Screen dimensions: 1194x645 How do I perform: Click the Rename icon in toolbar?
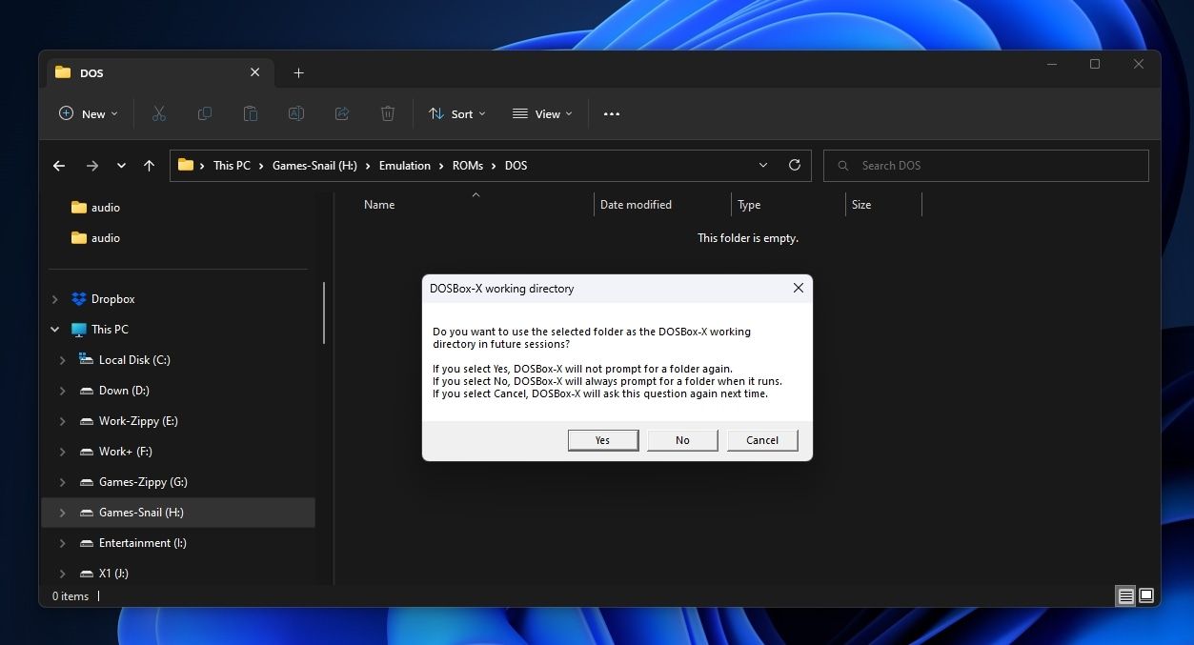(x=296, y=114)
